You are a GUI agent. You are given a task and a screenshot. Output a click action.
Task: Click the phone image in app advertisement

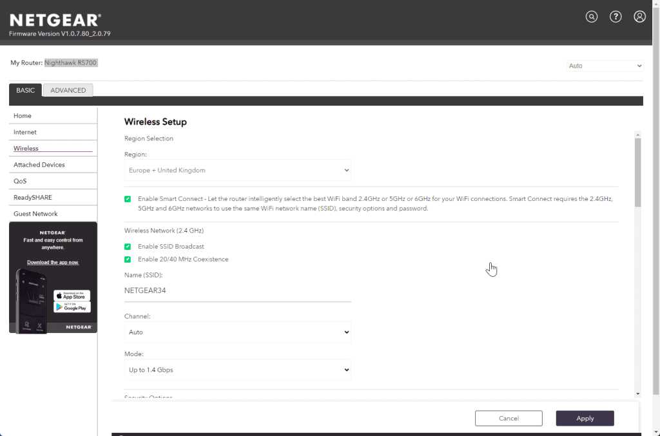point(31,299)
